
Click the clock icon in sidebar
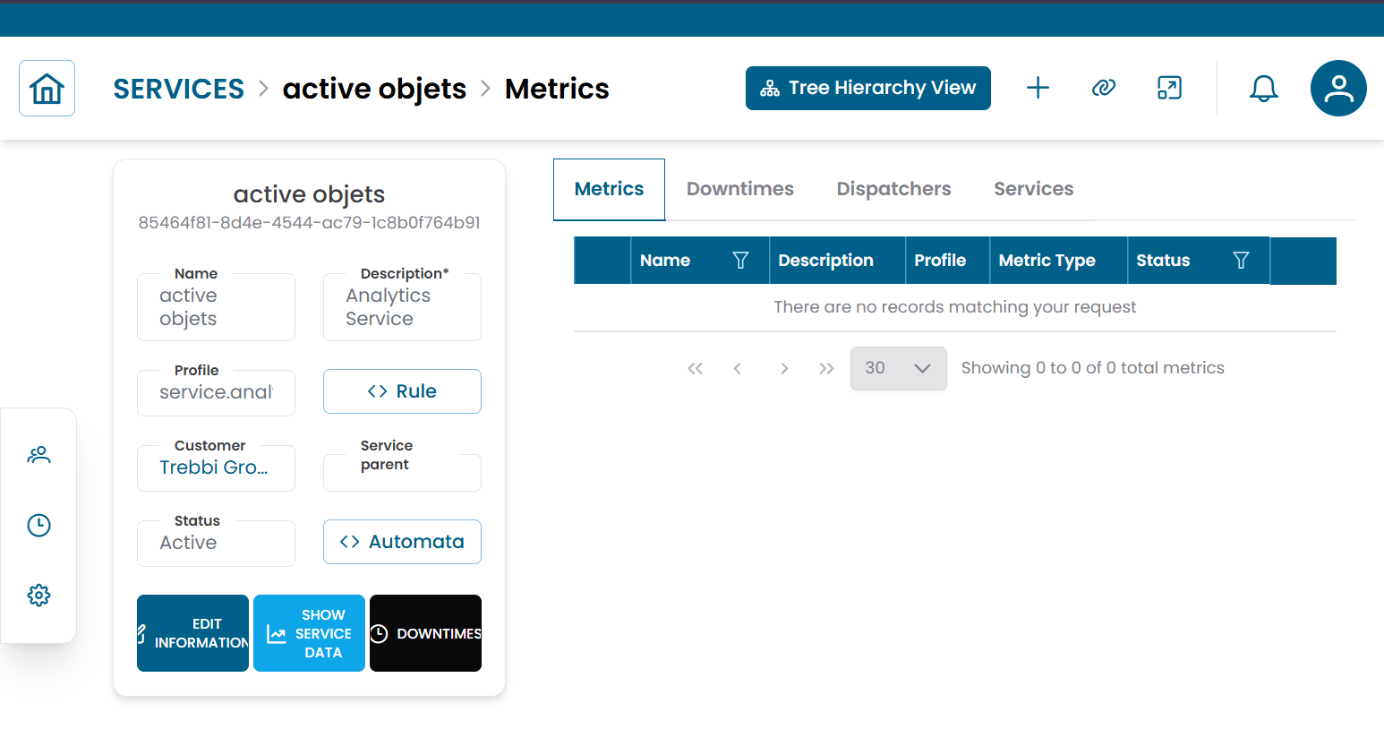tap(38, 525)
